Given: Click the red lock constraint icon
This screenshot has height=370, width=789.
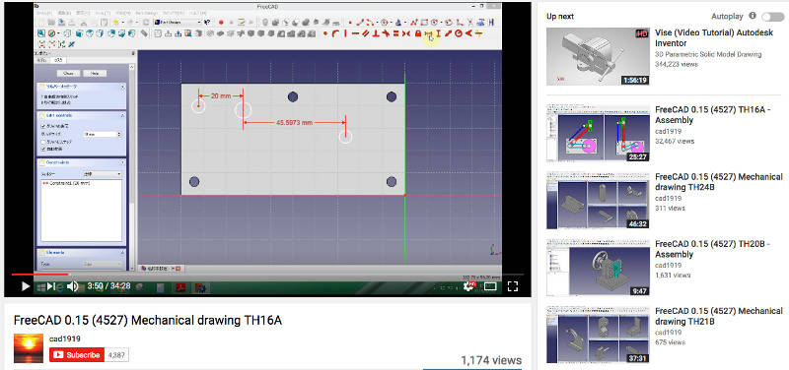Looking at the screenshot, I should [x=417, y=33].
